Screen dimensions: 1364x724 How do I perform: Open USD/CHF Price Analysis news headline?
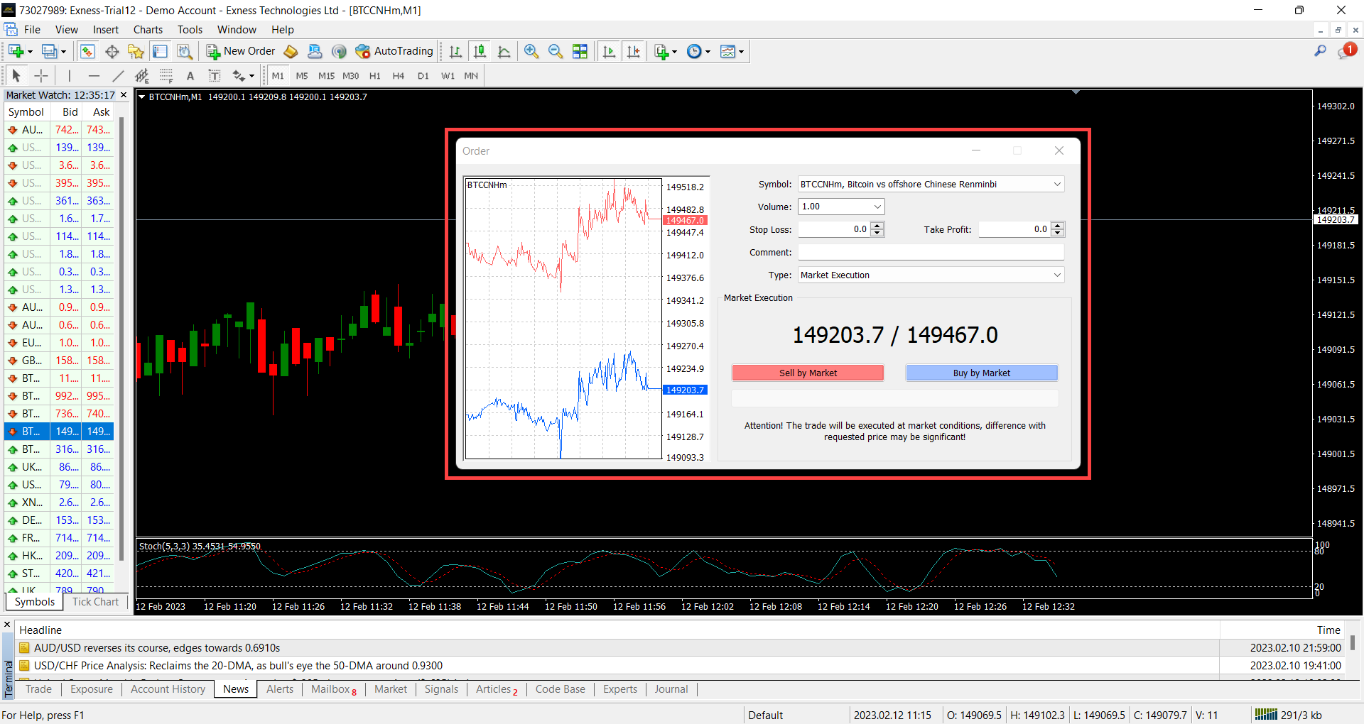point(238,666)
